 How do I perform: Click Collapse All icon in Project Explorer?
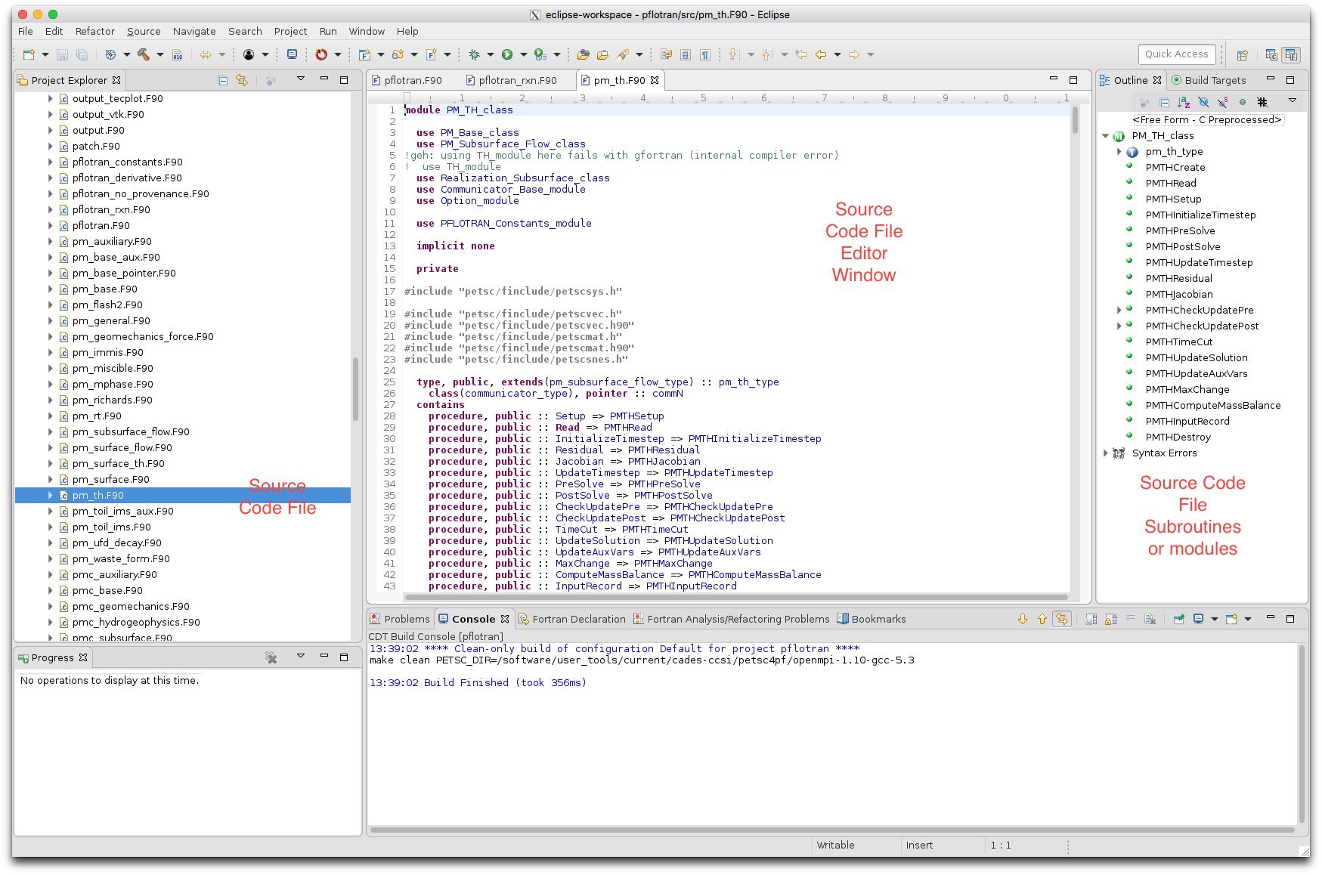click(222, 80)
